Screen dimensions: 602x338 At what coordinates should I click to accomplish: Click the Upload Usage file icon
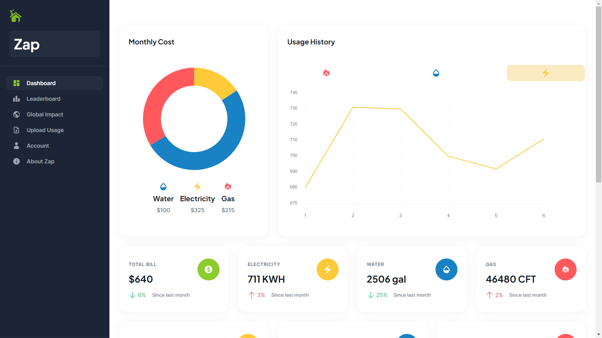(17, 130)
